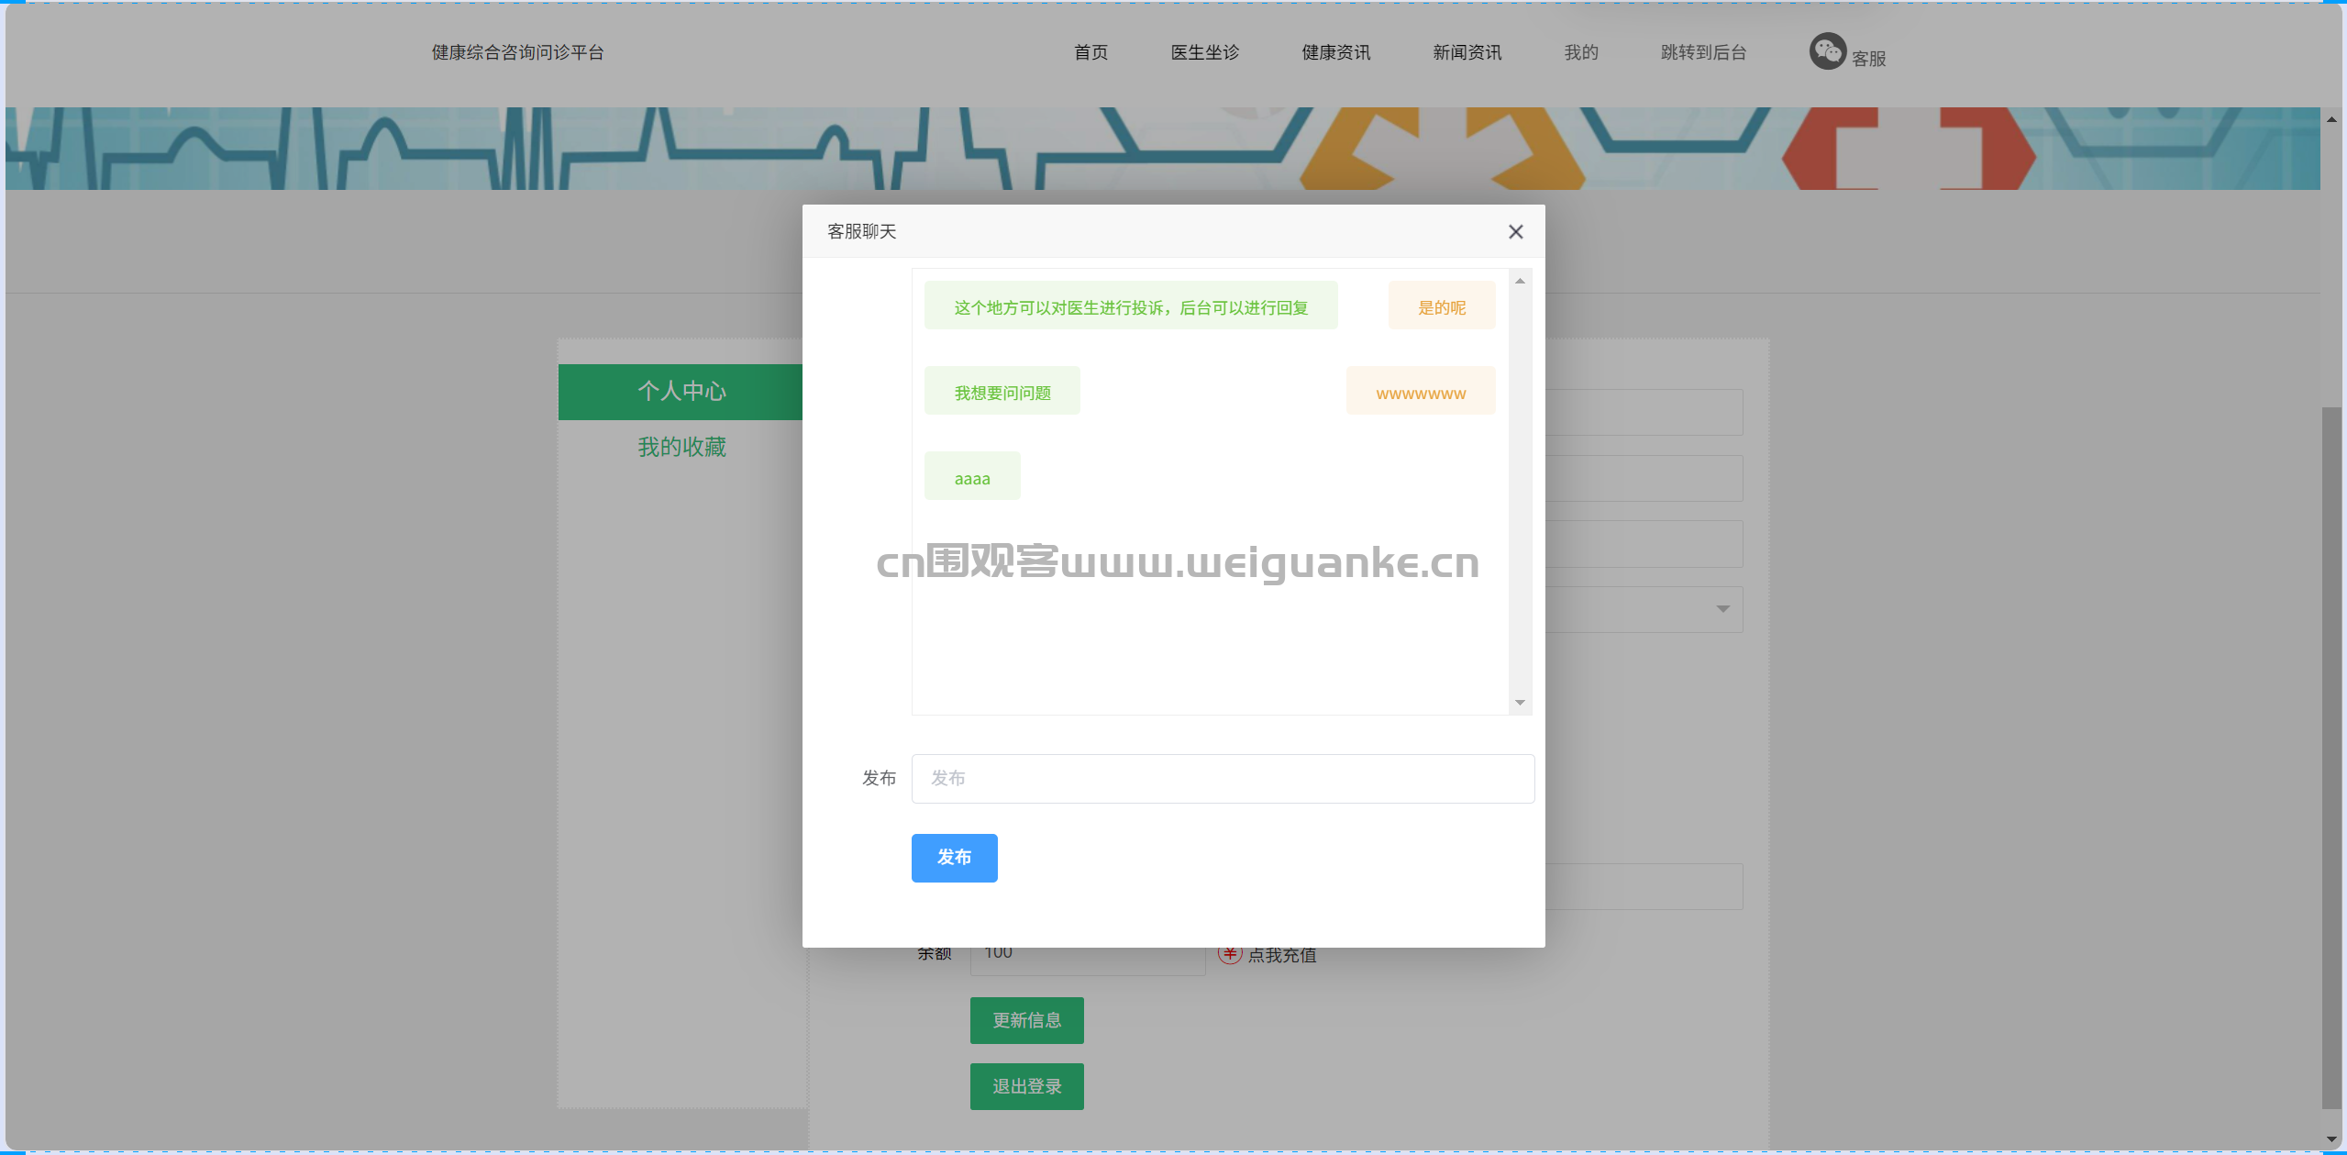Viewport: 2347px width, 1155px height.
Task: Select 跳转到后台 in the navigation
Action: tap(1703, 52)
